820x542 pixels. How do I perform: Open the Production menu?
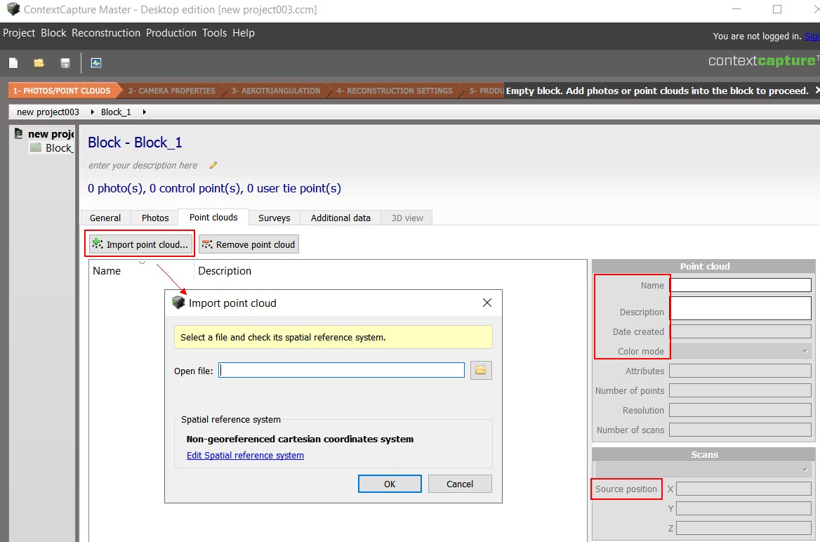[x=171, y=33]
